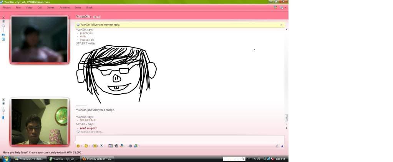Screen dimensions: 393x162
Task: Click the top-right messenger options icon
Action: click(x=275, y=8)
